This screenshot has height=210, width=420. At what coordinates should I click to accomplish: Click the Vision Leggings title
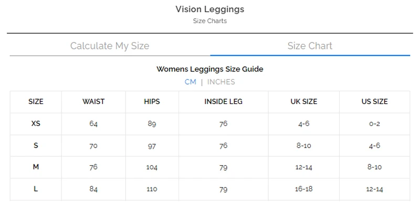tap(209, 9)
